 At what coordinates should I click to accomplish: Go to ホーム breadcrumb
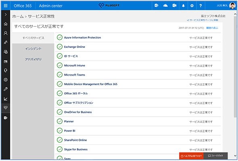click(x=18, y=17)
